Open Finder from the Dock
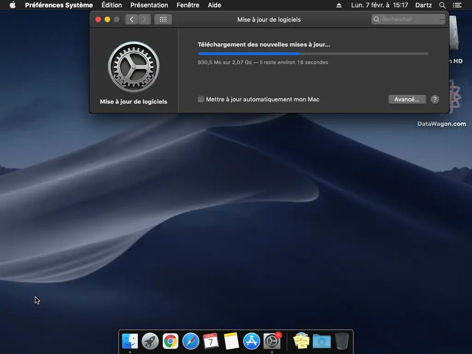 click(130, 341)
